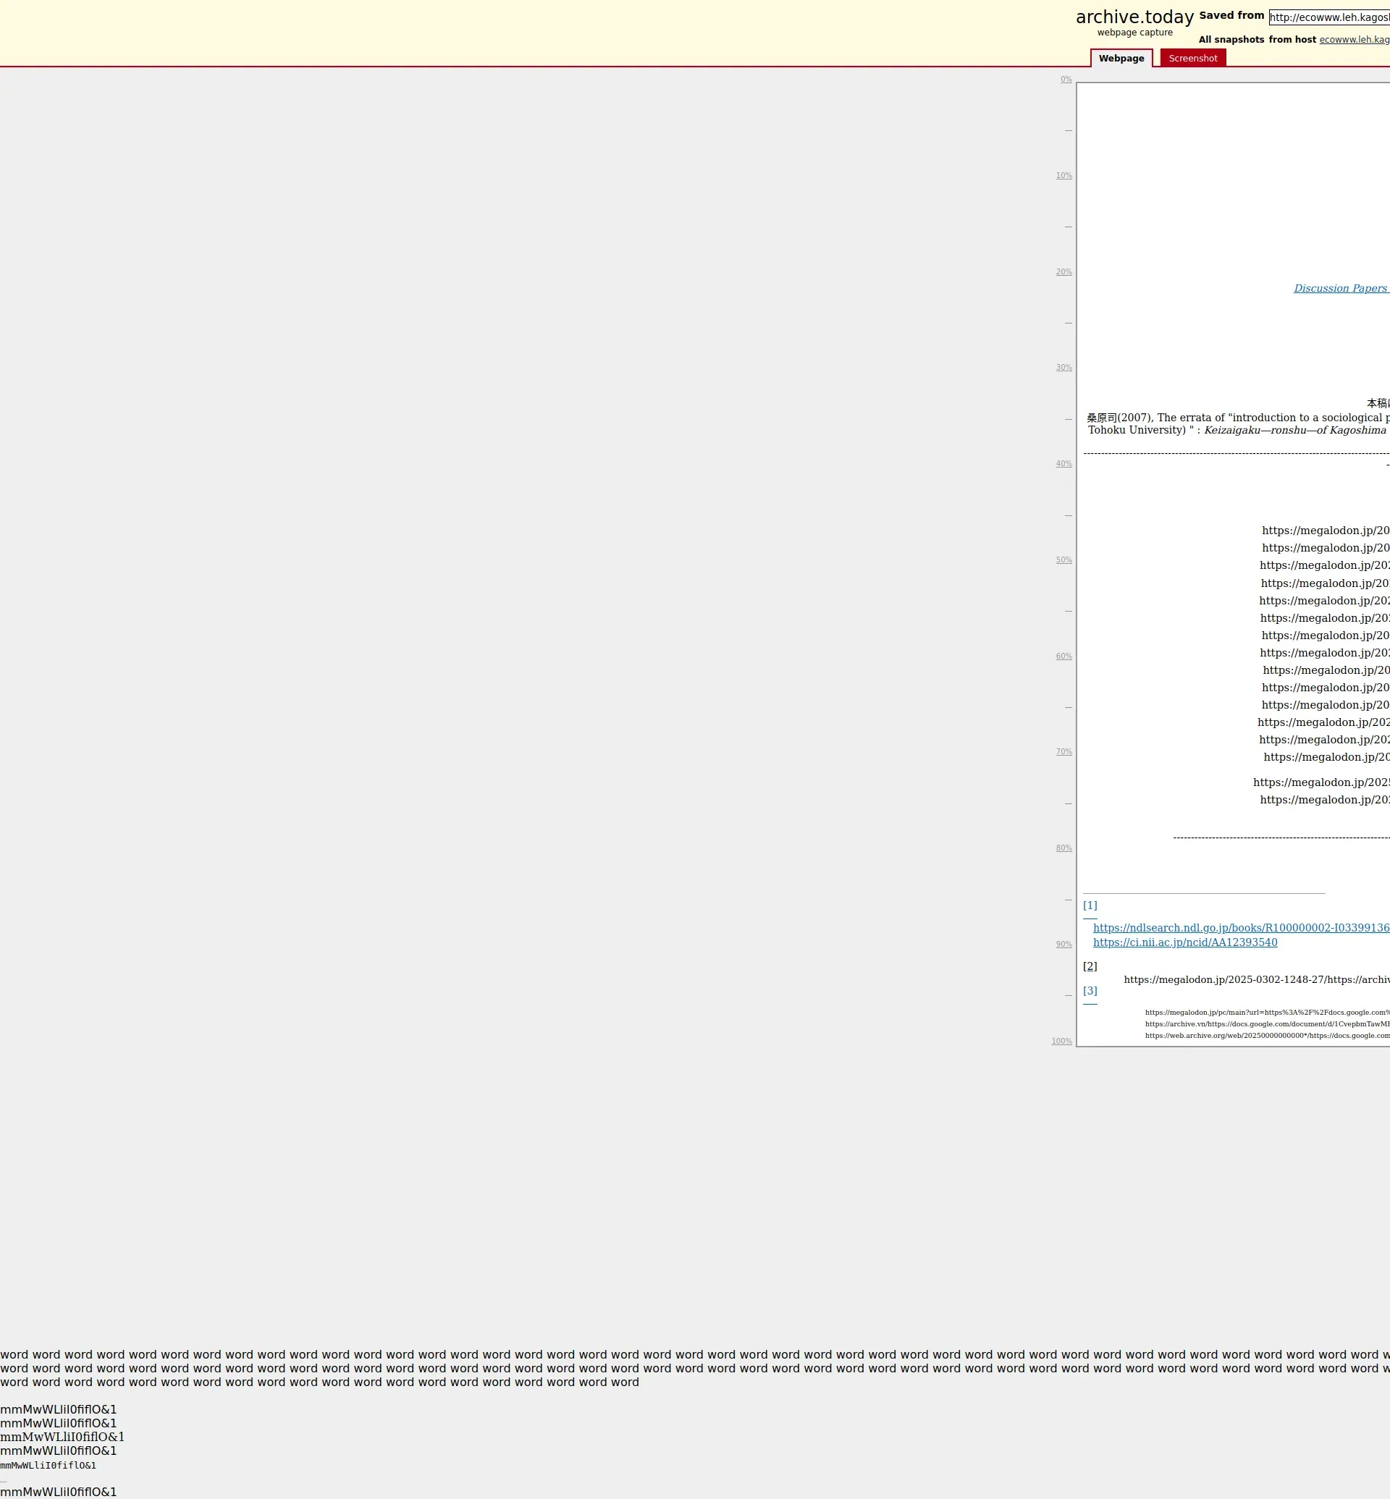Jump to 50% page position marker
Image resolution: width=1390 pixels, height=1499 pixels.
click(x=1063, y=560)
